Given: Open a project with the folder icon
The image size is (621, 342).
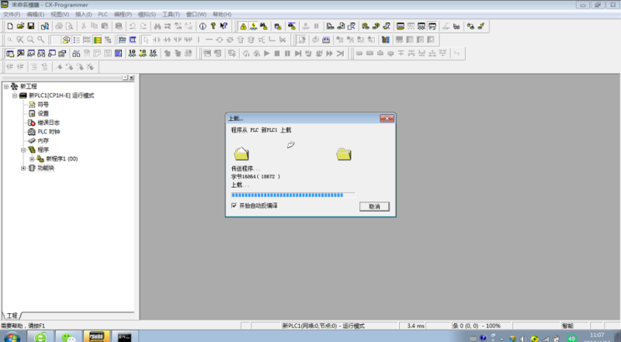Looking at the screenshot, I should tap(21, 26).
